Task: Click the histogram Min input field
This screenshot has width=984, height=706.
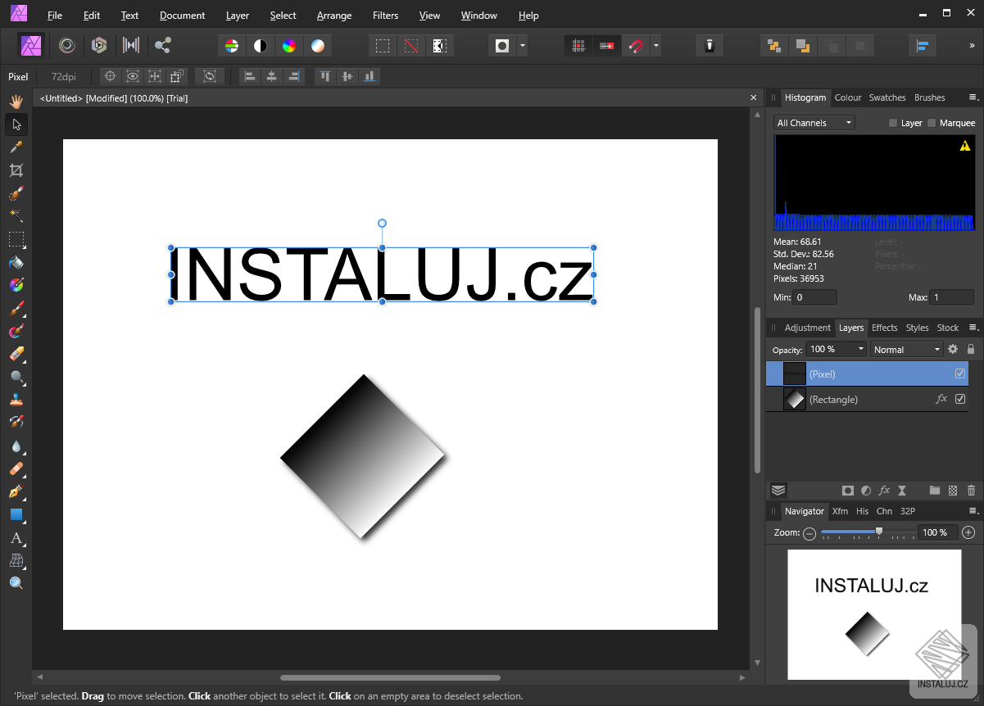Action: 814,297
